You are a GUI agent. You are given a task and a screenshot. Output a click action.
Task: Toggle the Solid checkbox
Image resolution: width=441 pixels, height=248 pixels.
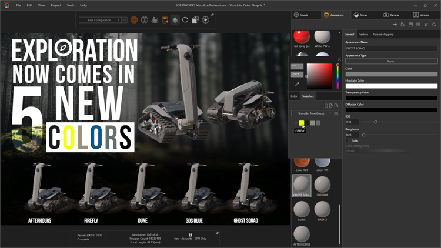point(347,140)
